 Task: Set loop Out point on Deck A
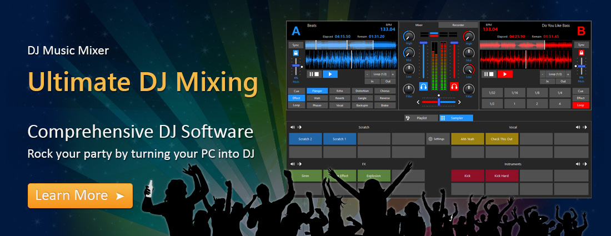tap(388, 82)
